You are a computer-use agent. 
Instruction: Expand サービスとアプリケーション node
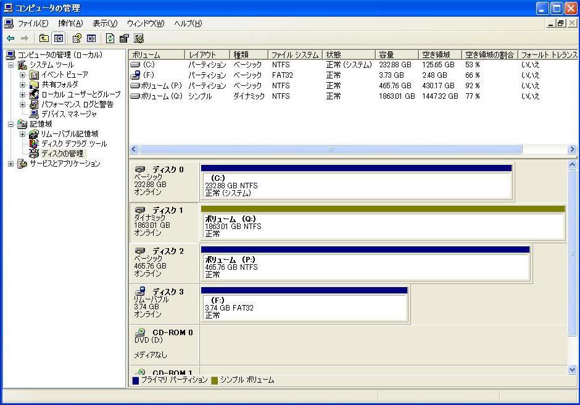[x=10, y=164]
